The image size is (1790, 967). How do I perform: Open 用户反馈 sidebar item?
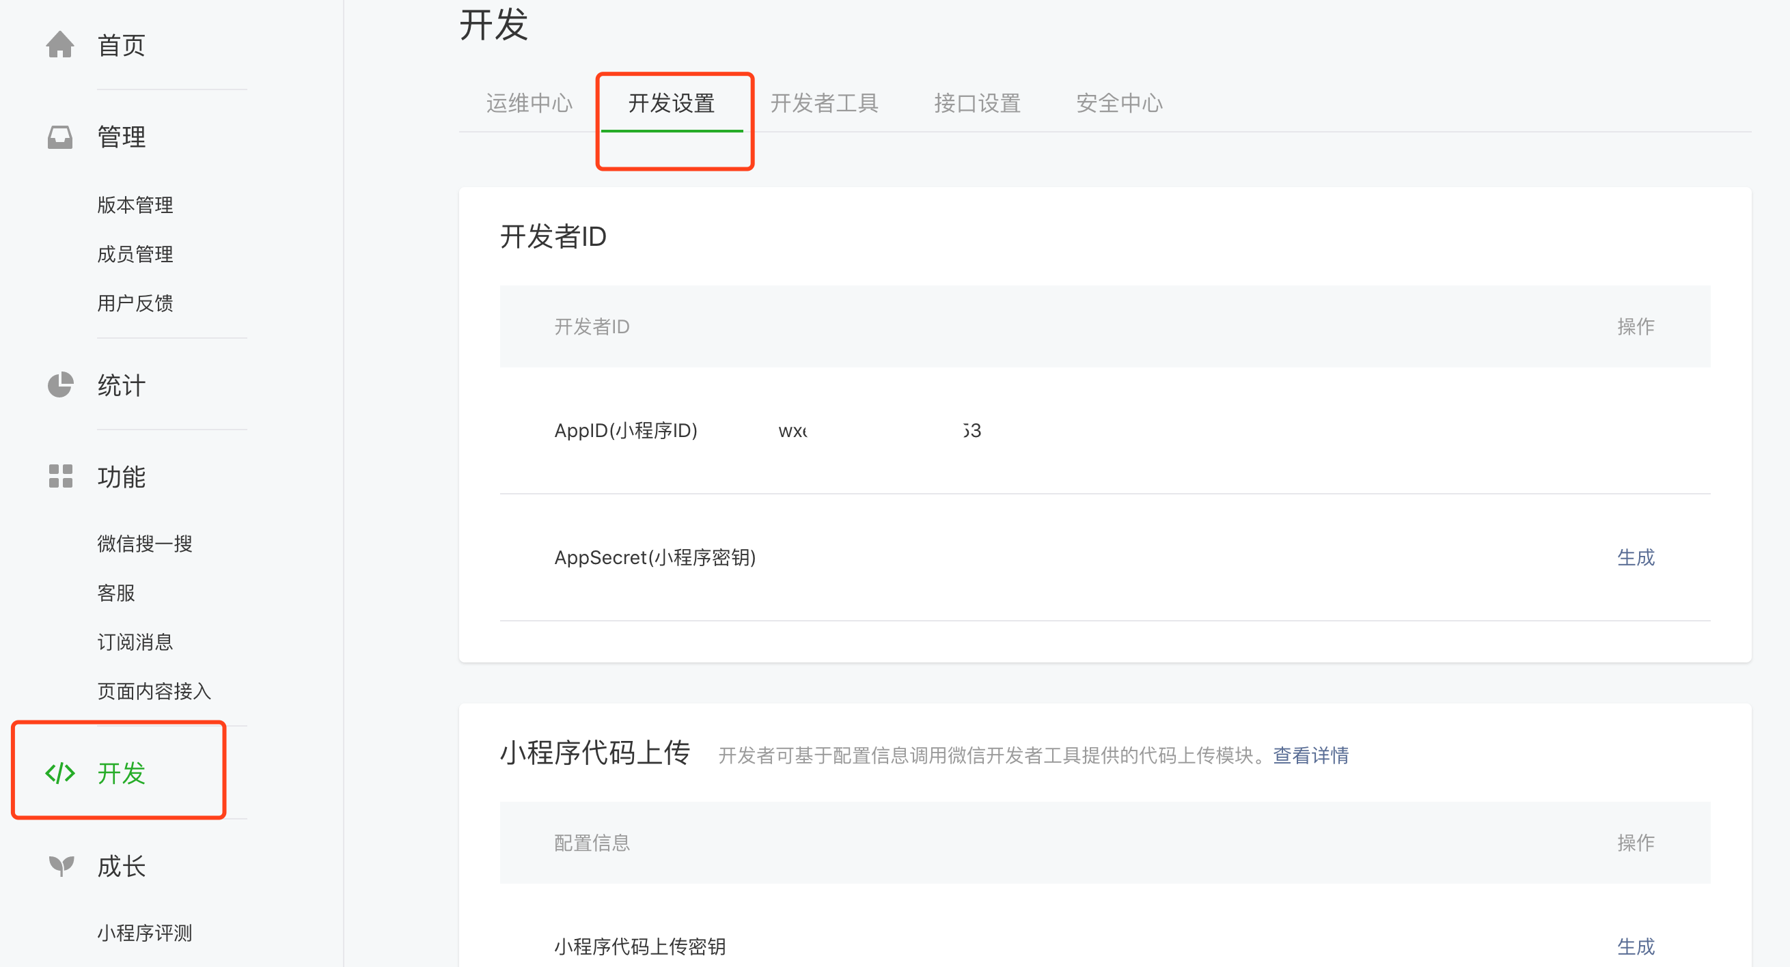(135, 304)
